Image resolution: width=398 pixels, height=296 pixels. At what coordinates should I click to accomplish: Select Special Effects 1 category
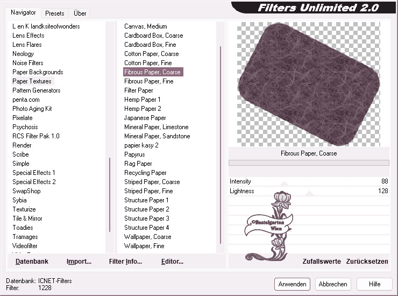(x=34, y=173)
